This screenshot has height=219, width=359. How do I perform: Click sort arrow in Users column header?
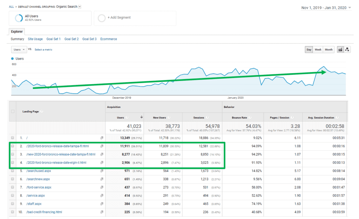click(142, 118)
